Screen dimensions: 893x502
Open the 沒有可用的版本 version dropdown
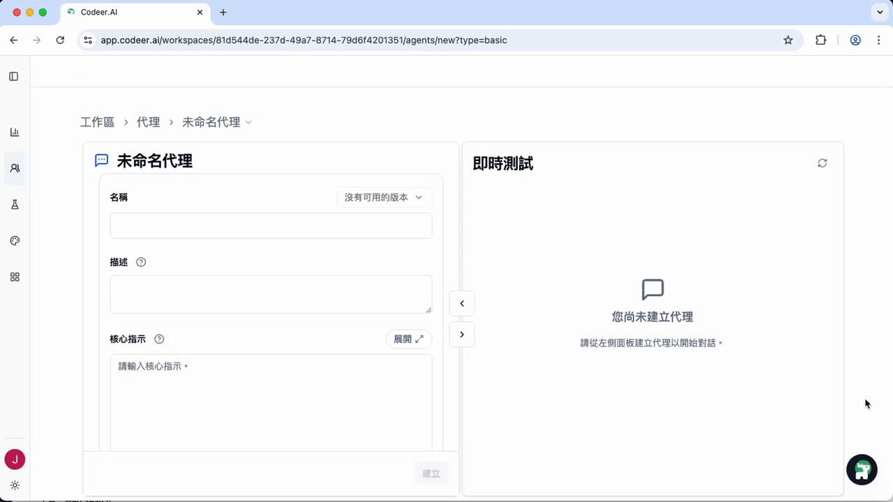[382, 197]
